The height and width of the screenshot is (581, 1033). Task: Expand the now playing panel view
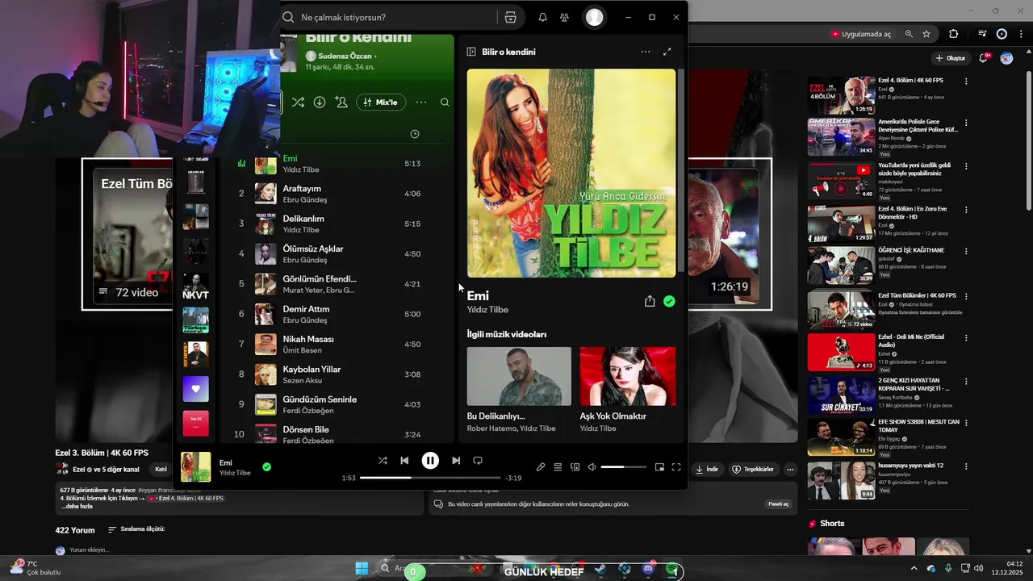point(667,52)
